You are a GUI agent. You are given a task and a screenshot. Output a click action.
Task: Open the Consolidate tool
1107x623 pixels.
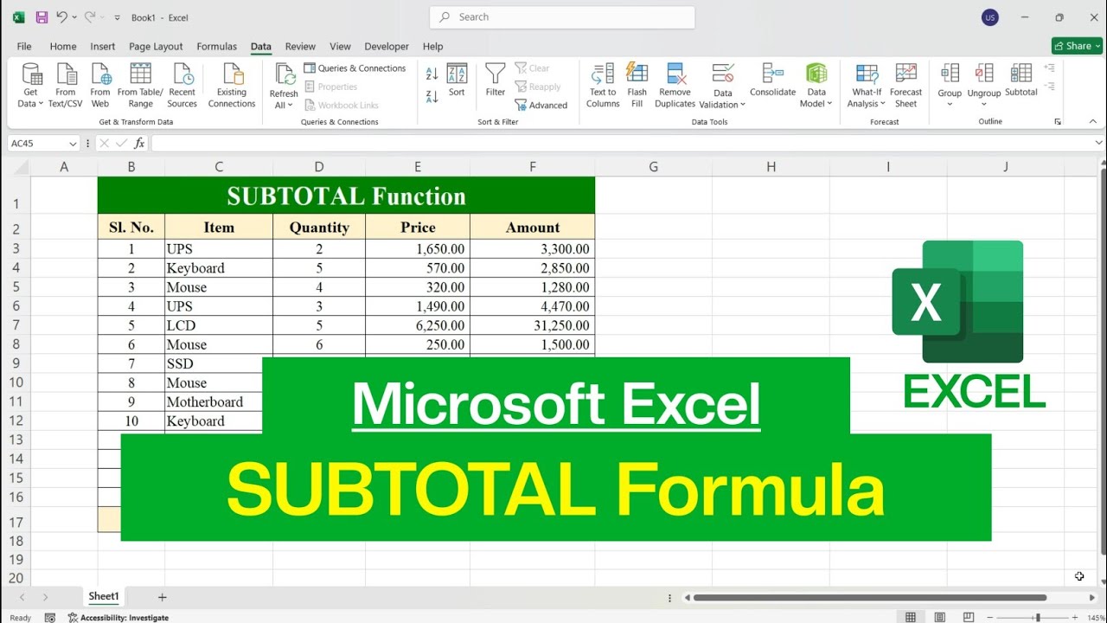click(772, 80)
